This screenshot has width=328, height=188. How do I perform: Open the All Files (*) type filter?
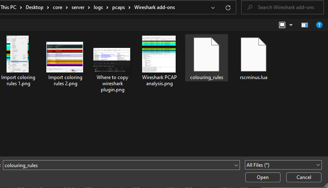(x=283, y=165)
